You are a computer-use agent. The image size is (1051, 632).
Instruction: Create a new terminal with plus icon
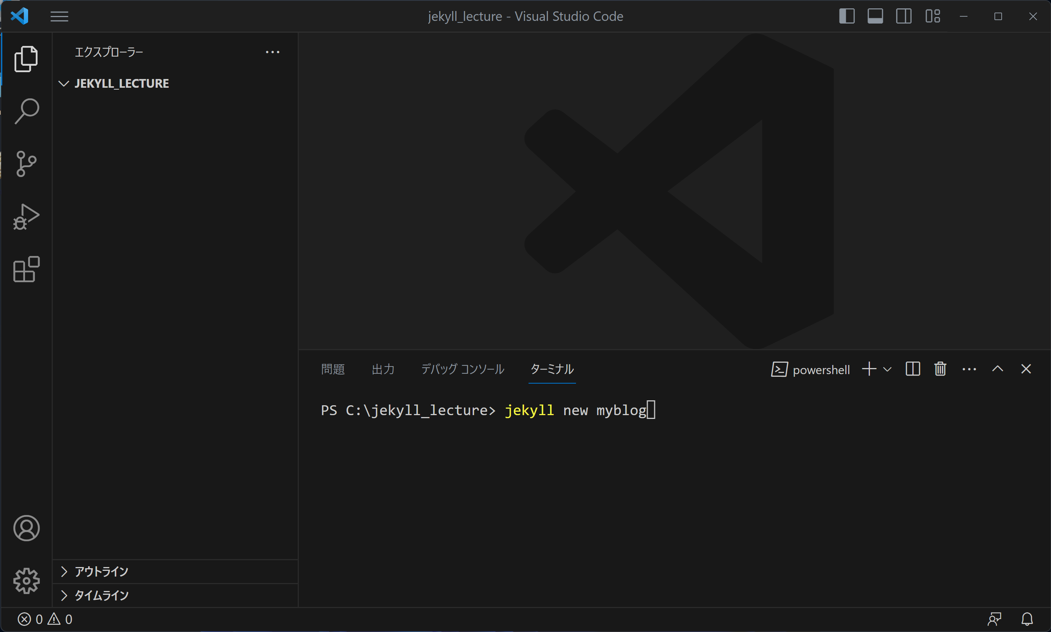click(869, 369)
